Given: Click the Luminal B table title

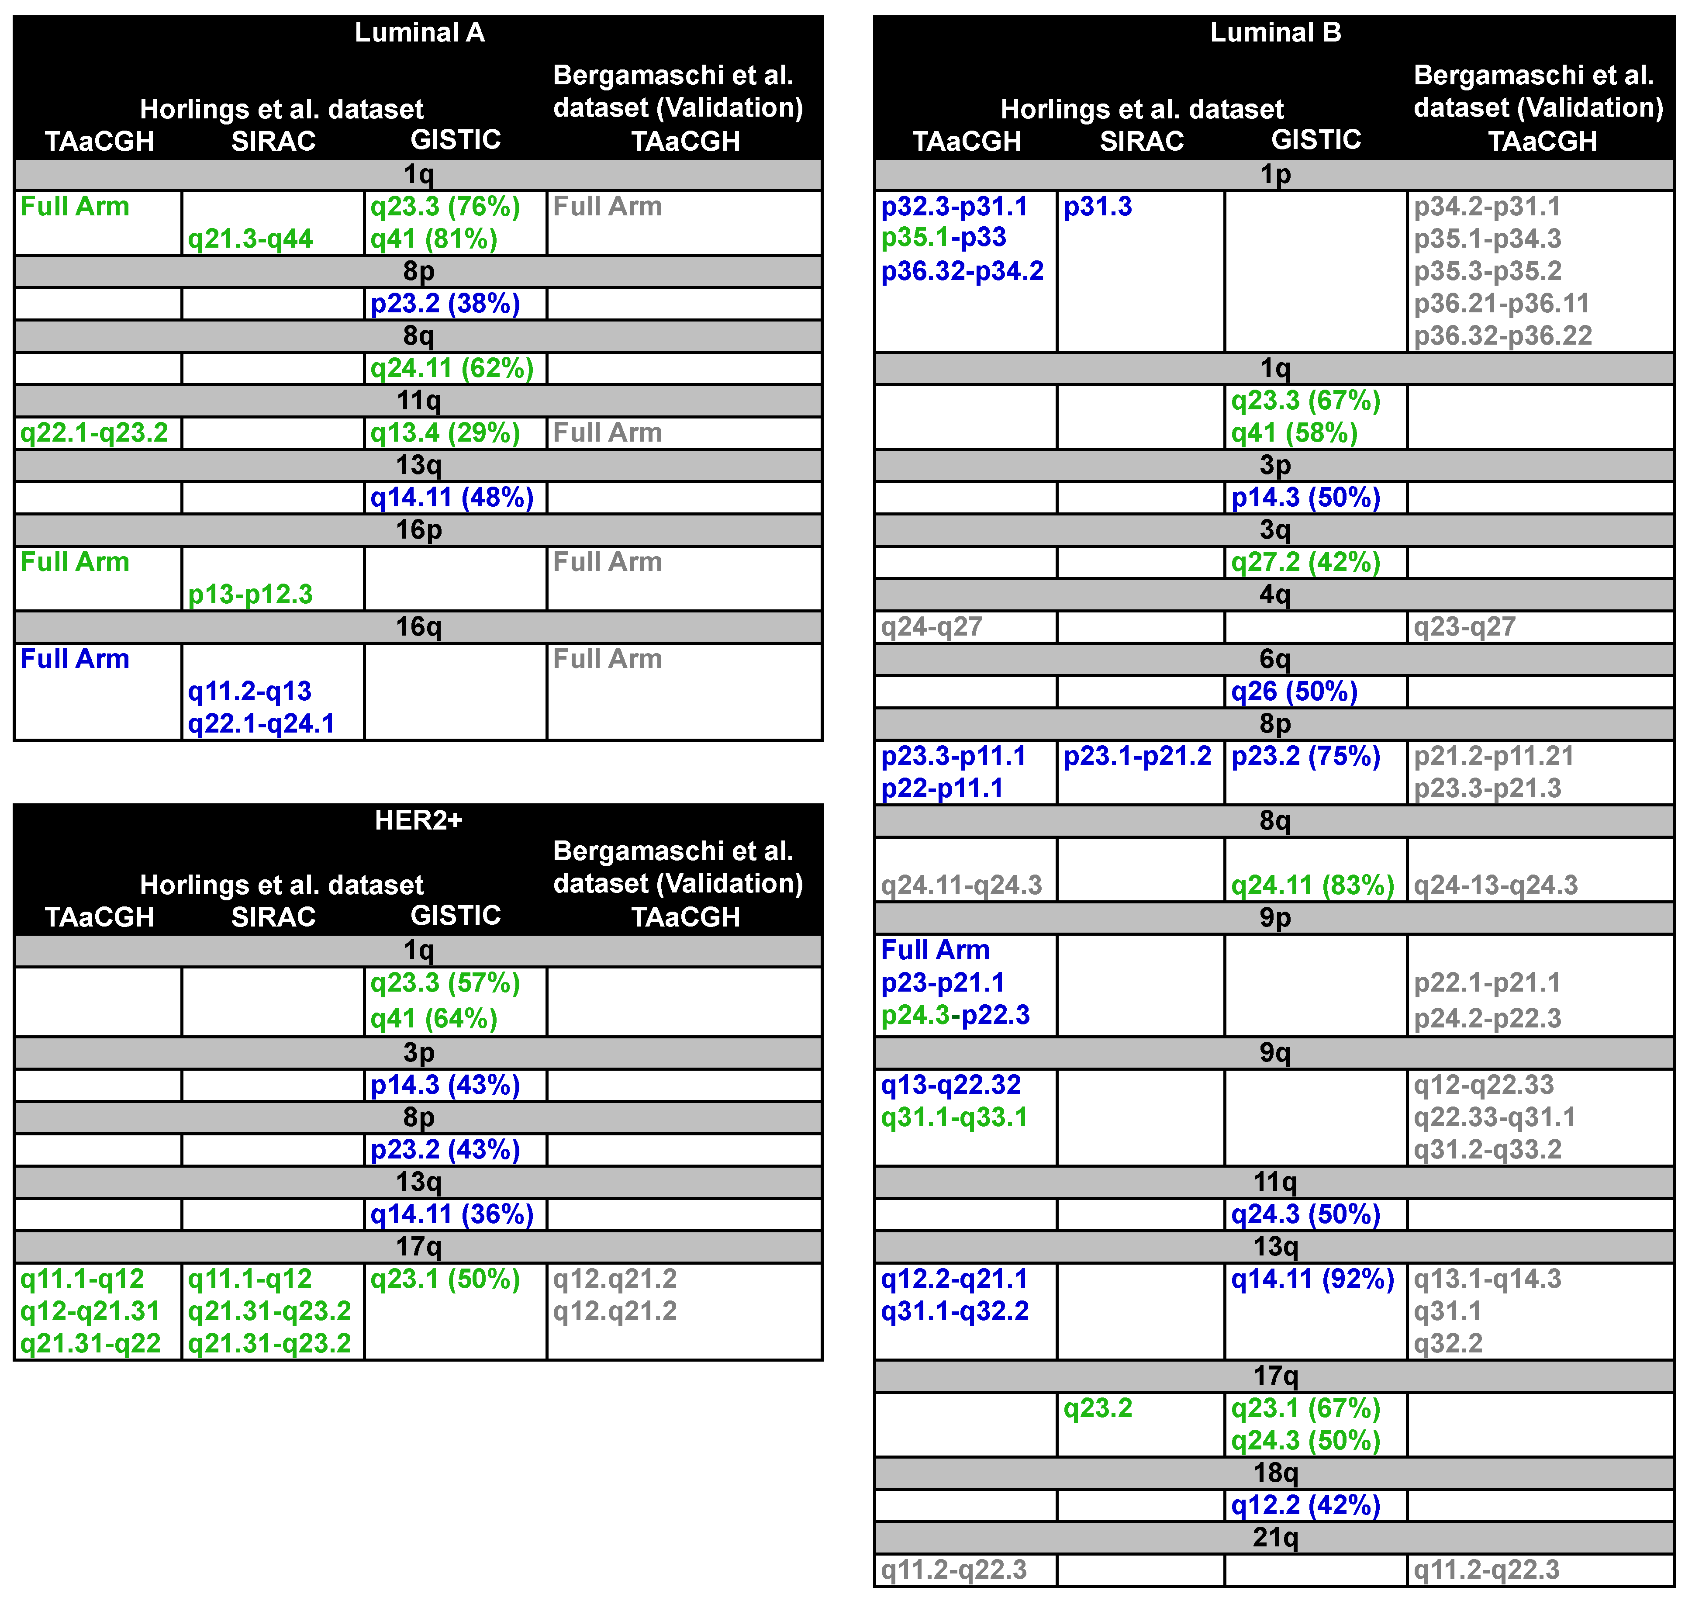Looking at the screenshot, I should [1274, 32].
